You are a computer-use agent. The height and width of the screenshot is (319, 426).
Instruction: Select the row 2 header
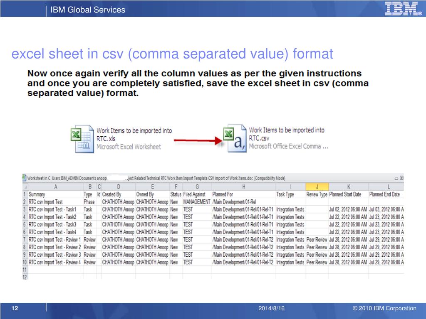(x=25, y=202)
